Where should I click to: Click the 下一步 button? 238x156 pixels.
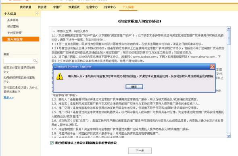coord(140,151)
